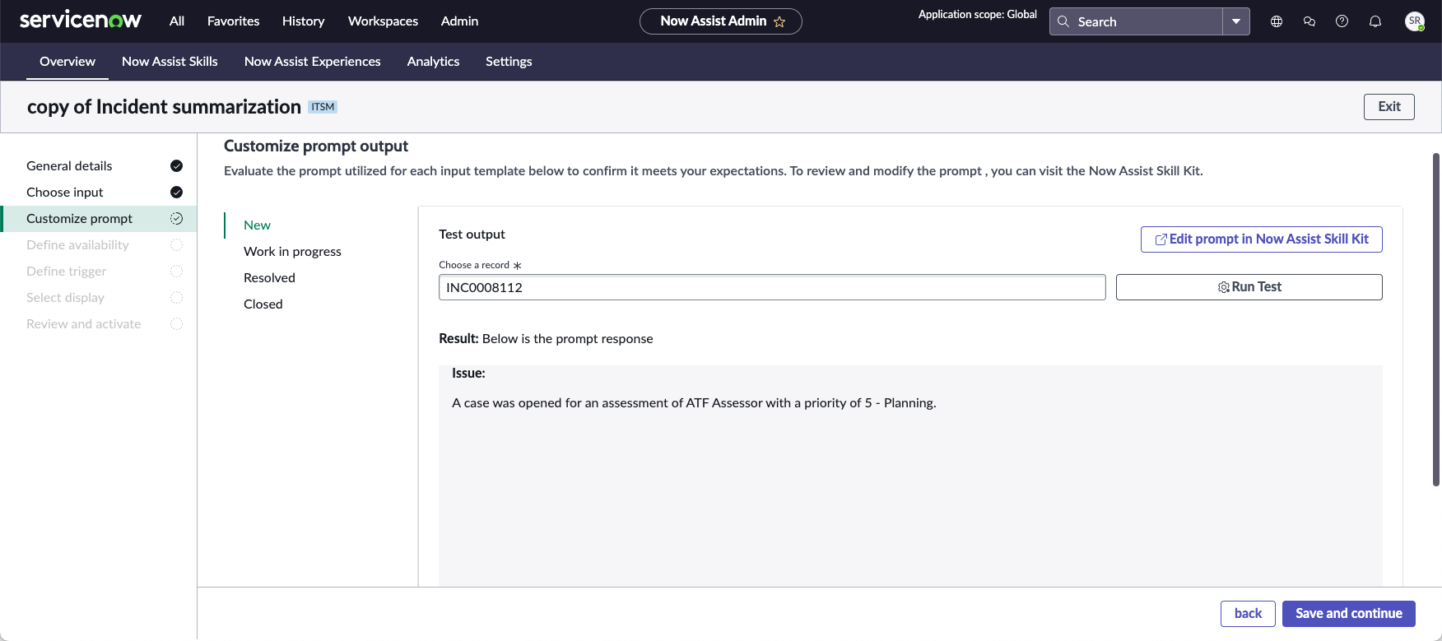Image resolution: width=1442 pixels, height=641 pixels.
Task: Switch to the Overview tab
Action: tap(67, 62)
